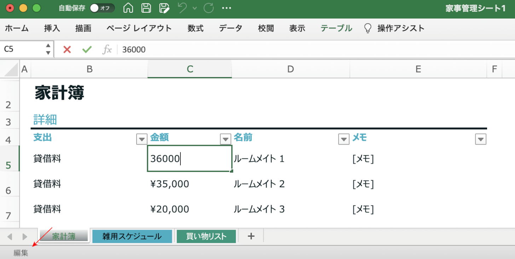Viewport: 515px width, 259px height.
Task: Click the Name Box stepper arrows
Action: point(48,49)
